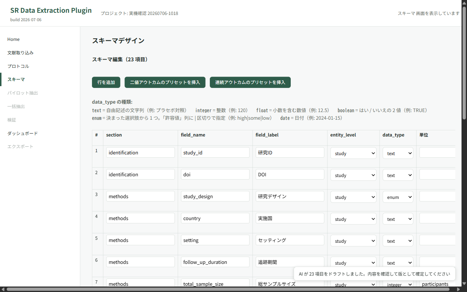This screenshot has width=467, height=292.
Task: Edit total_sample_size field_name input
Action: click(x=215, y=284)
